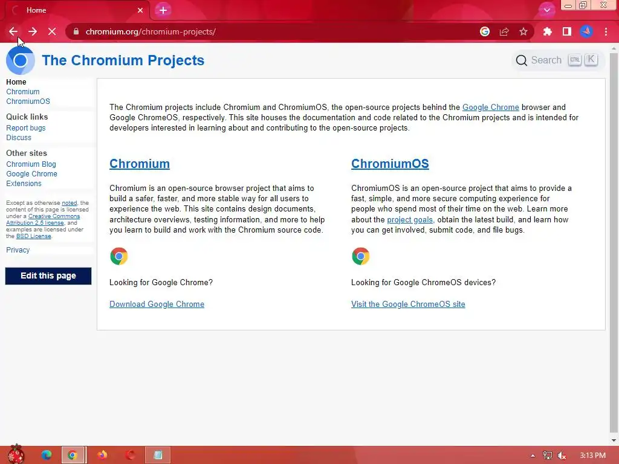Select Home in the sidebar
The width and height of the screenshot is (619, 464).
click(16, 82)
